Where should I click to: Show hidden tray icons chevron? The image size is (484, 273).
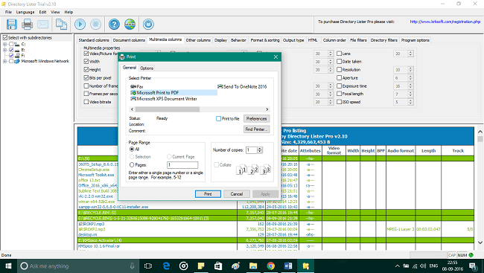click(x=398, y=266)
